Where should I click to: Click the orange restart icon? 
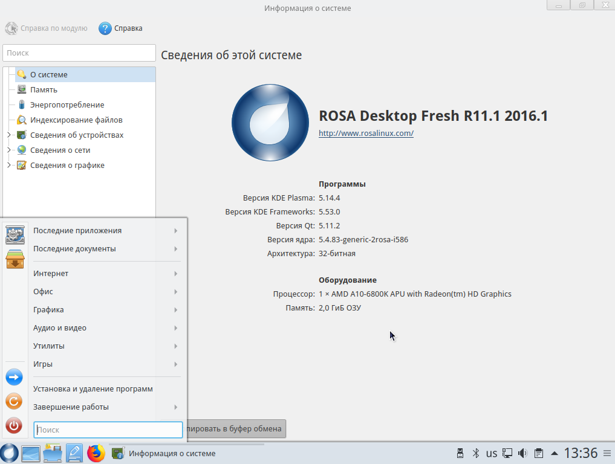coord(14,401)
